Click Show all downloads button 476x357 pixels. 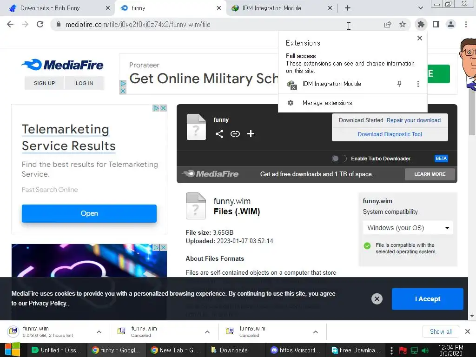(x=441, y=331)
